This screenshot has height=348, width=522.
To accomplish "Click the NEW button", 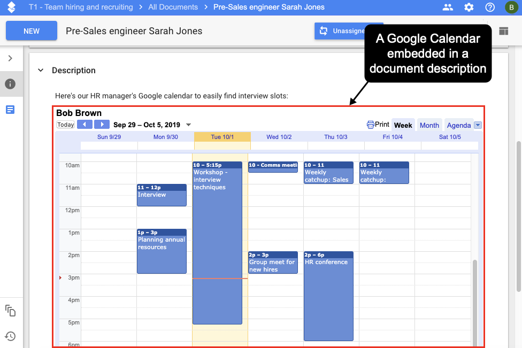I will [x=32, y=31].
